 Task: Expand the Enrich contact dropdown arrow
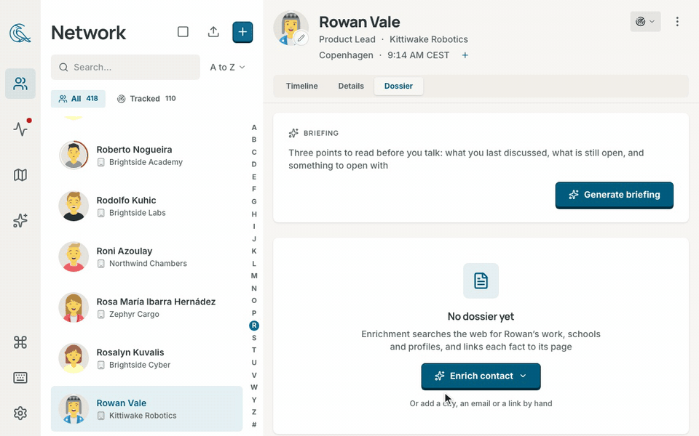pyautogui.click(x=524, y=376)
